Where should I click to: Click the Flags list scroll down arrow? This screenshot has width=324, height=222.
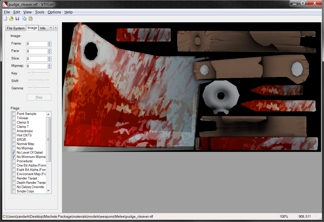[x=49, y=191]
